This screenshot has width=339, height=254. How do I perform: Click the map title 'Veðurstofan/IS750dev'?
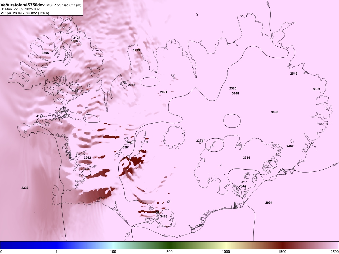[x=22, y=5]
